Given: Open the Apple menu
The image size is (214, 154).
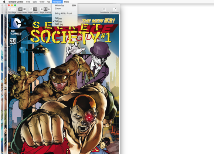Looking at the screenshot, I should click(x=4, y=1).
